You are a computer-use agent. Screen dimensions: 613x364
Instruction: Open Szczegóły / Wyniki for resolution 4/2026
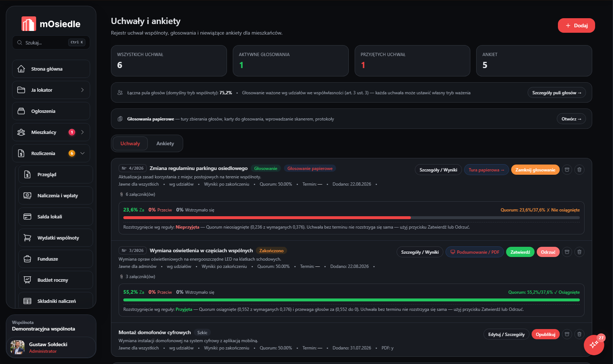point(438,170)
